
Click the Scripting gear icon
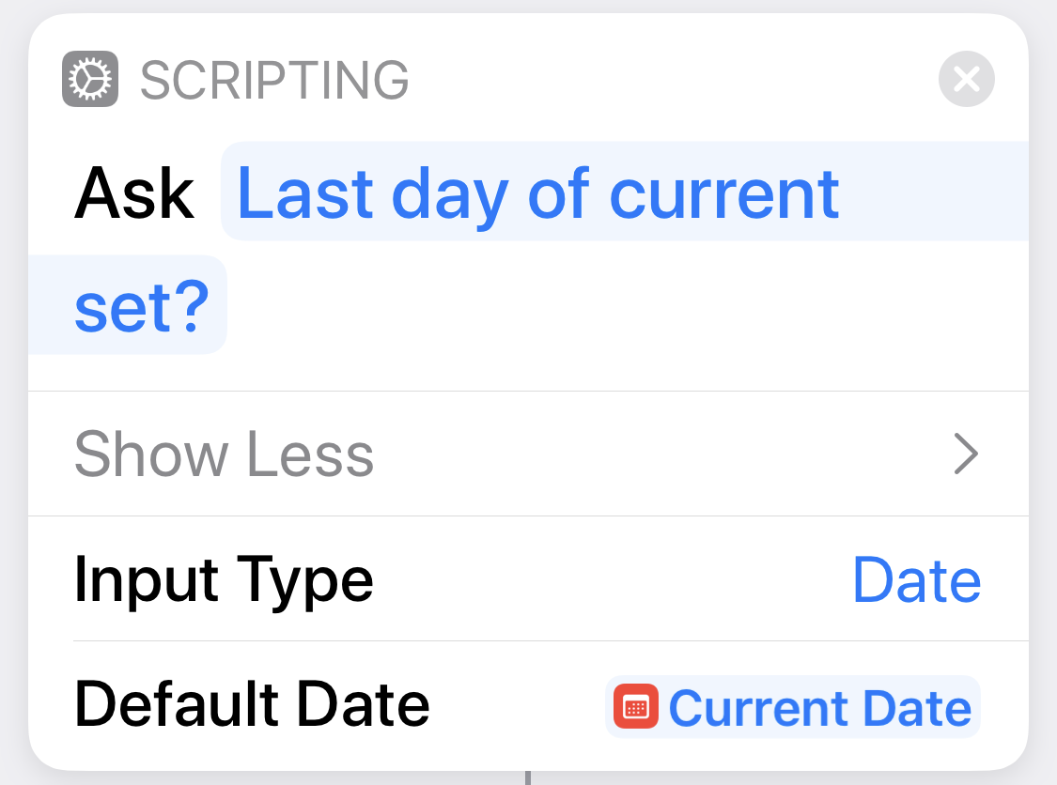coord(90,79)
